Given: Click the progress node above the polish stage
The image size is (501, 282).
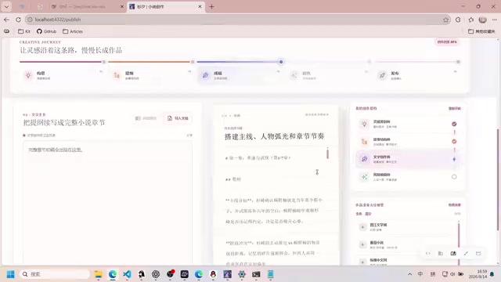Looking at the screenshot, I should [x=369, y=62].
